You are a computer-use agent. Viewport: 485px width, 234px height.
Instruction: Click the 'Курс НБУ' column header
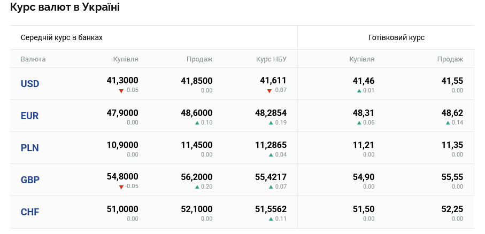[271, 59]
